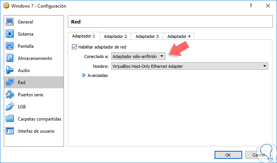This screenshot has width=277, height=163.
Task: Select the Sistema chip icon
Action: [x=10, y=34]
